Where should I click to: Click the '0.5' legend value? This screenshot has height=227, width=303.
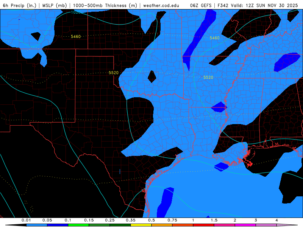151,220
